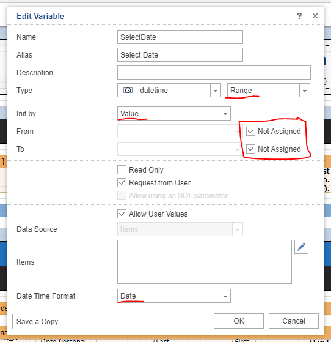
Task: Edit items using the pencil icon
Action: (301, 247)
